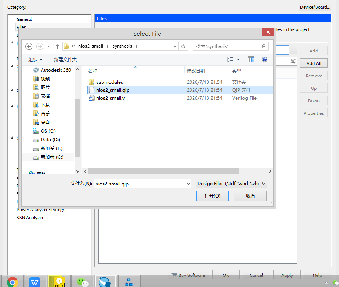
Task: Click the file browse ellipsis button
Action: [293, 50]
